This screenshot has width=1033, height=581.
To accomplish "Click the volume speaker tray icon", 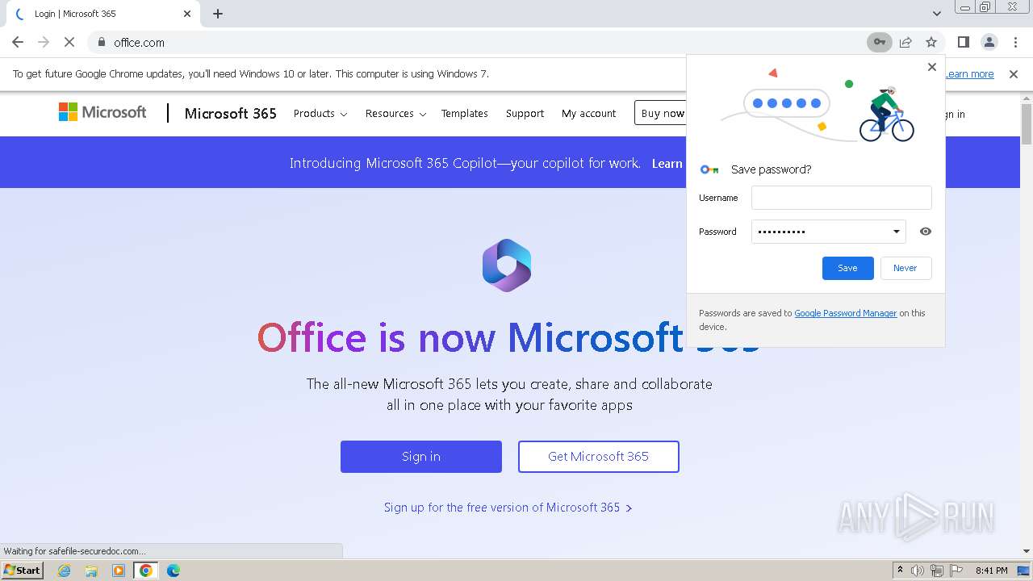I will (918, 571).
